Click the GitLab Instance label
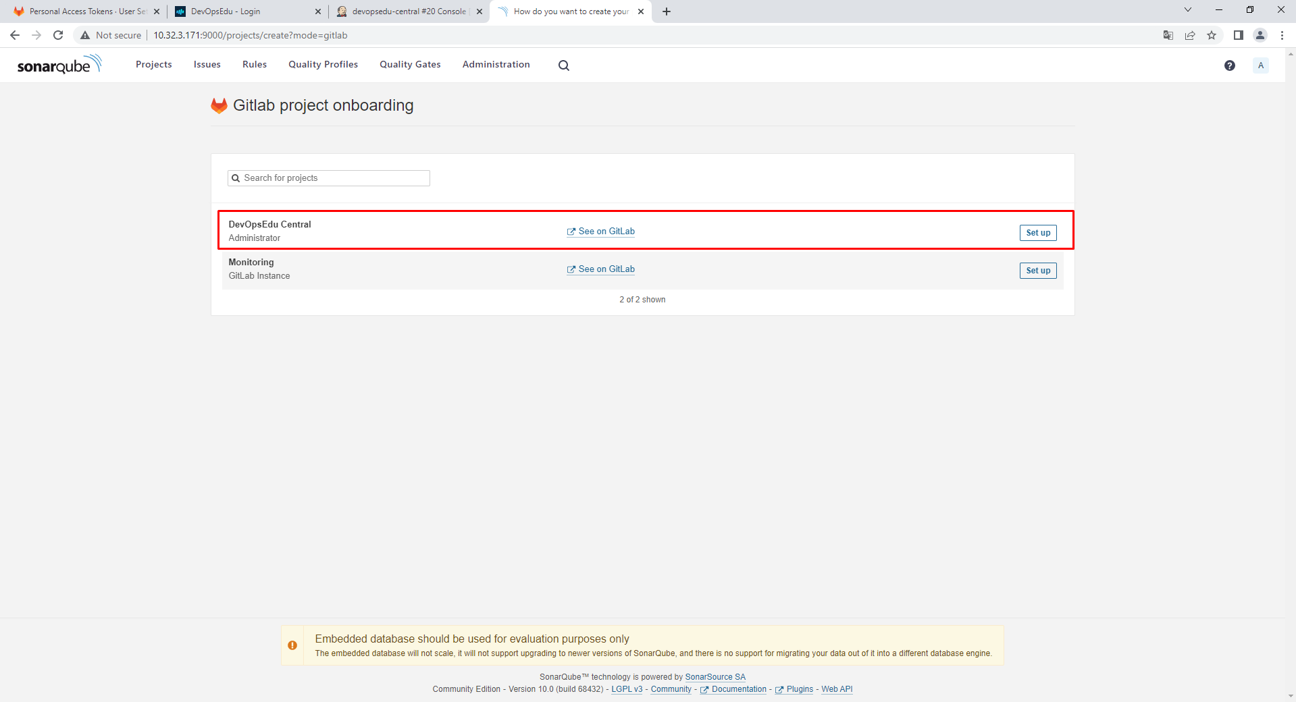 coord(259,276)
